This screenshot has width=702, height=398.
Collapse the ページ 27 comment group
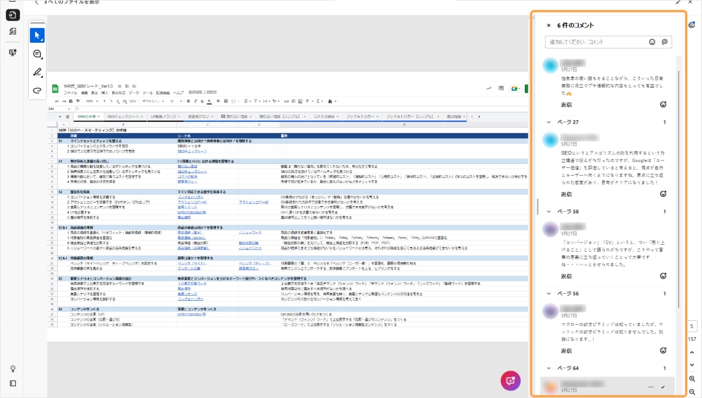(548, 122)
